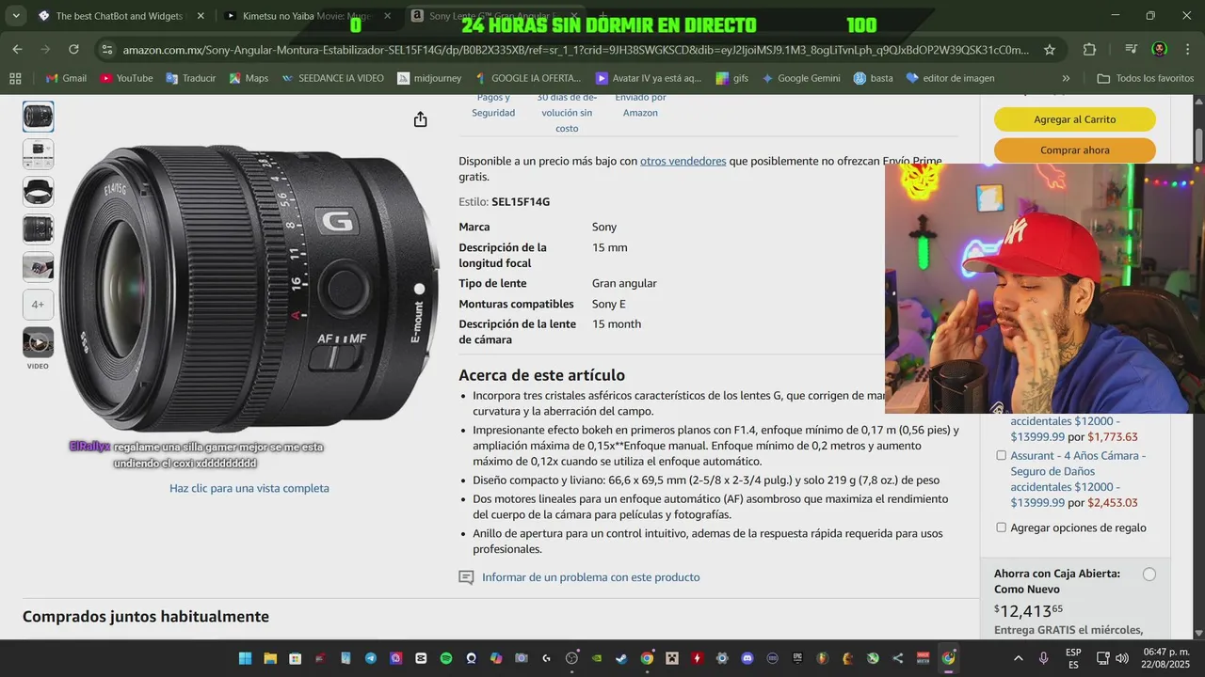Select the Sony Lente G Gran Angular tab
1205x677 pixels.
[x=494, y=16]
